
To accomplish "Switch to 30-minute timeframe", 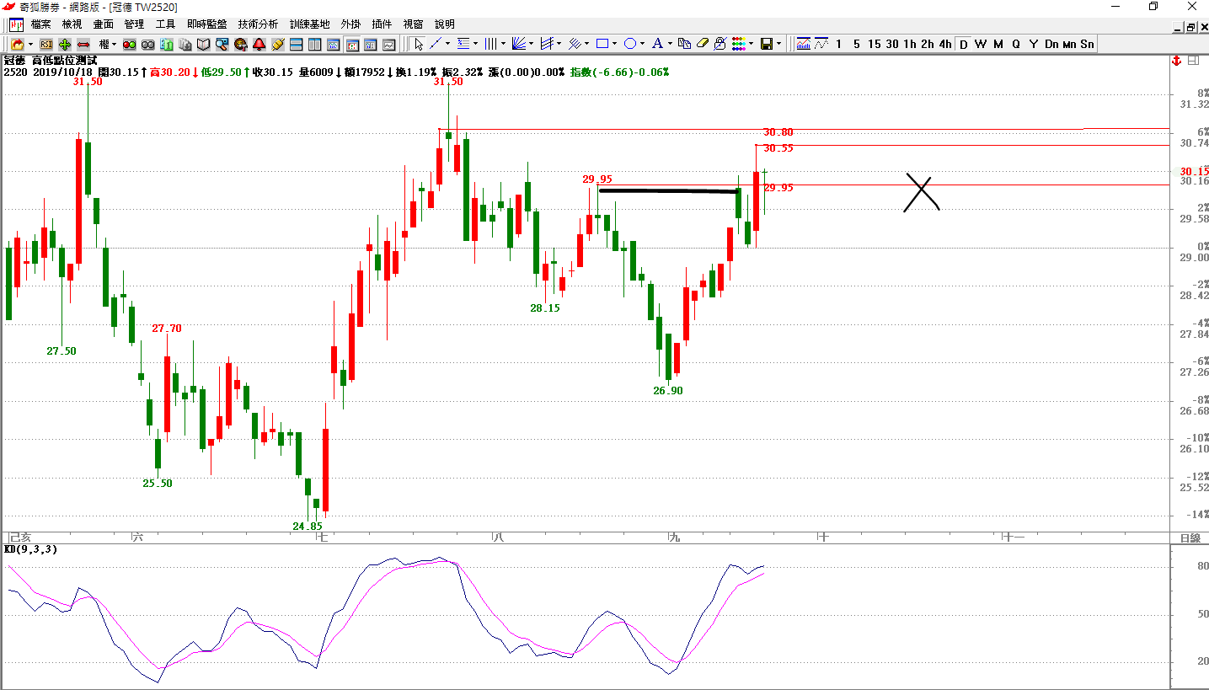I will pos(892,44).
